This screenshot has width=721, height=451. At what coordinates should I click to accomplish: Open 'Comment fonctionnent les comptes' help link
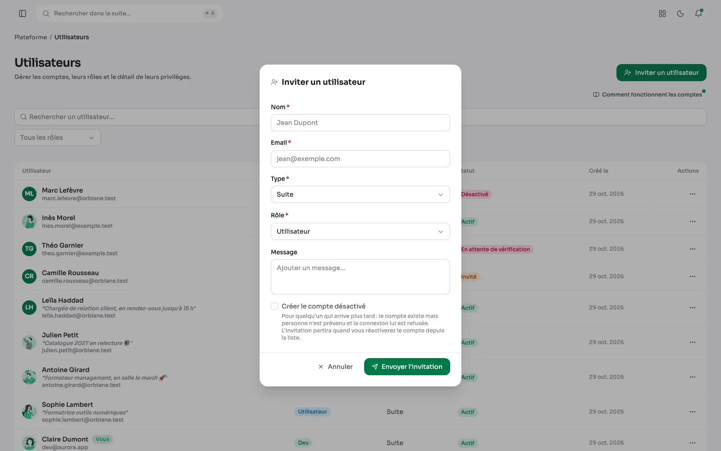648,95
